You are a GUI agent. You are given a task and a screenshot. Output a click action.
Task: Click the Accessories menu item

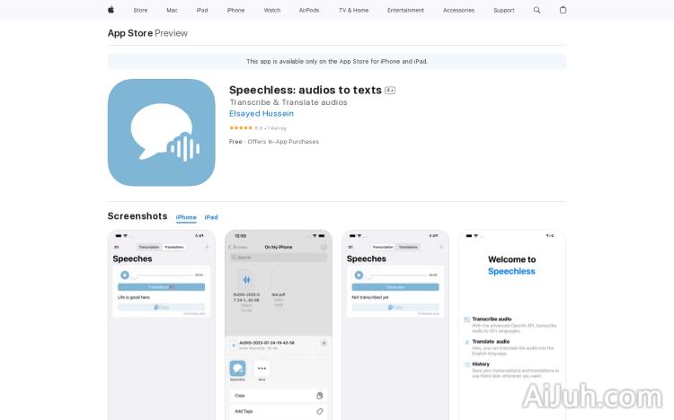coord(458,10)
